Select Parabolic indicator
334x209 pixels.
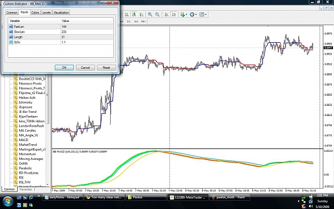[25, 168]
